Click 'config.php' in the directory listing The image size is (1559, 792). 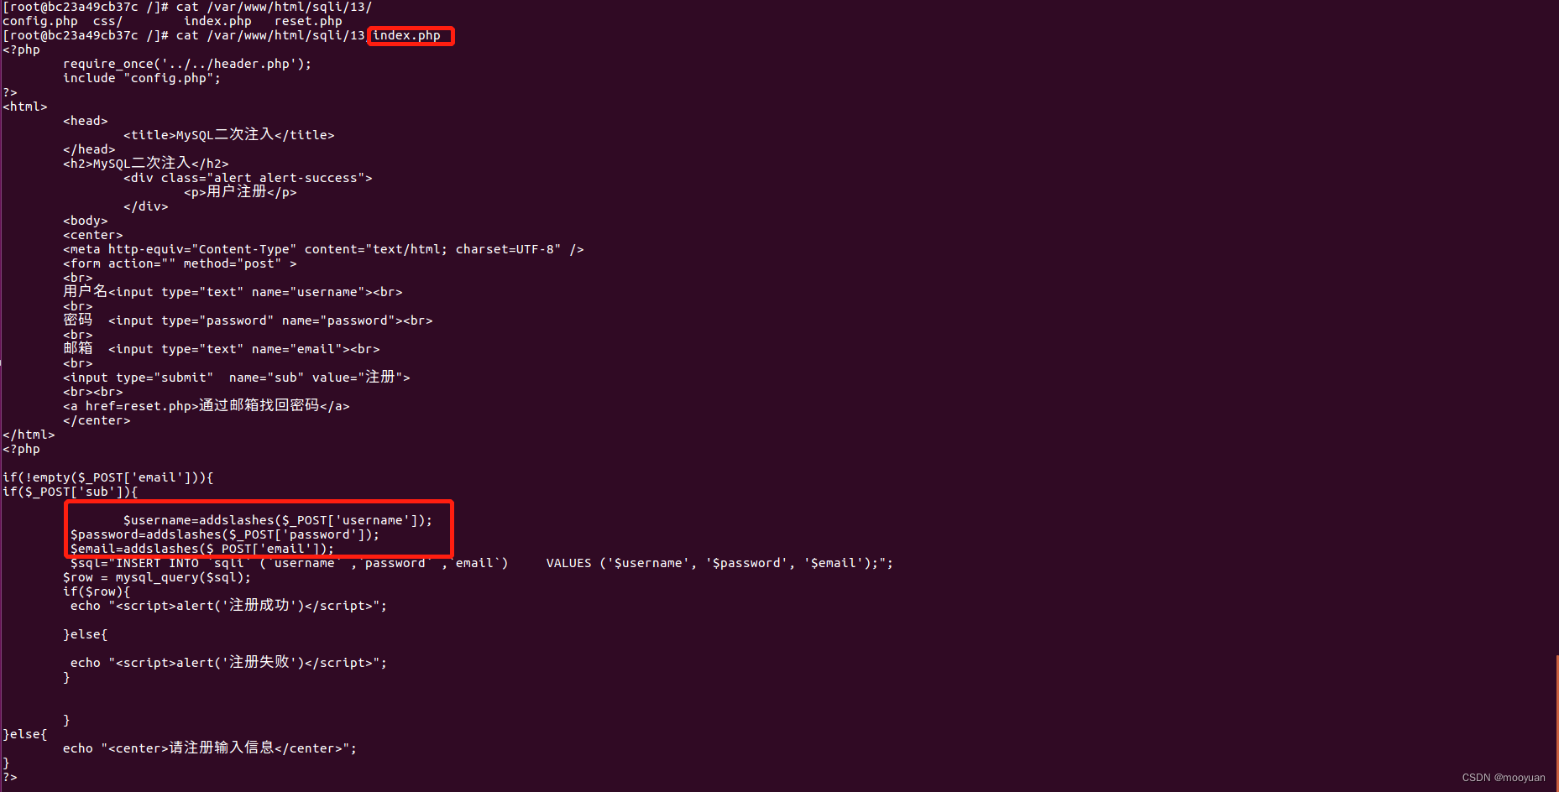(x=40, y=21)
